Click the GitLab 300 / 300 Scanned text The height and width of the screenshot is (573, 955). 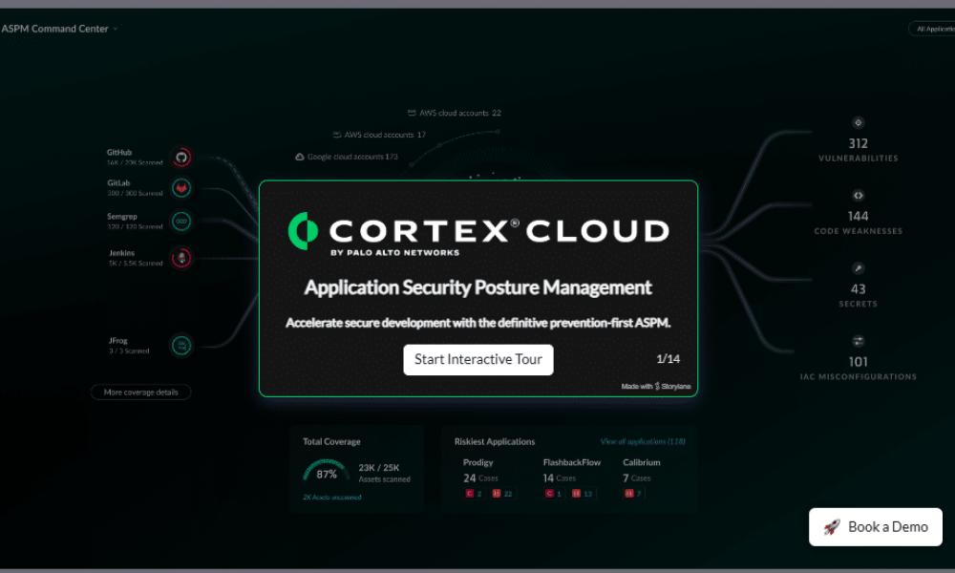tap(136, 193)
